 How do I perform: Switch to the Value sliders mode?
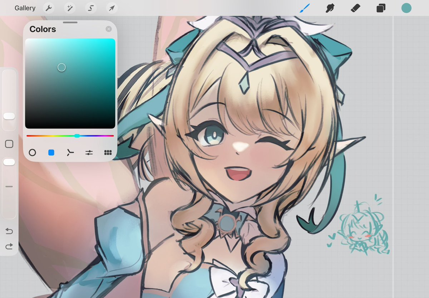pyautogui.click(x=89, y=153)
